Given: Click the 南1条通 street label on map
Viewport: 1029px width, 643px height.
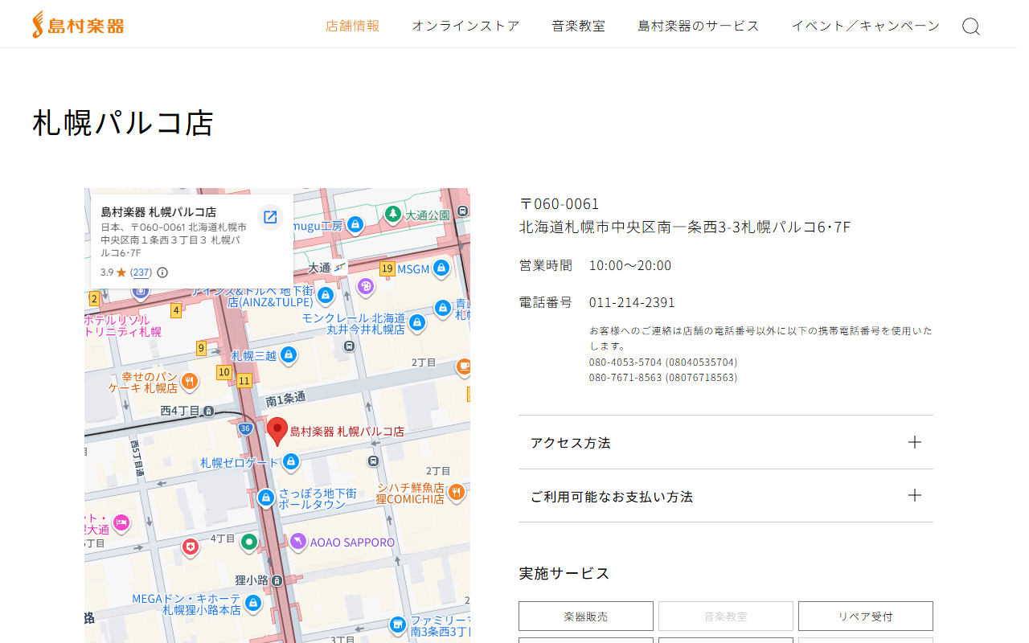Looking at the screenshot, I should pos(285,399).
